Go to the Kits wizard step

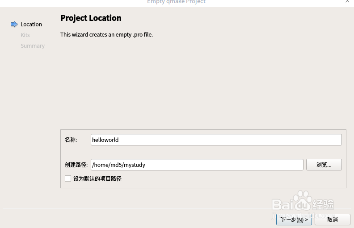click(25, 35)
